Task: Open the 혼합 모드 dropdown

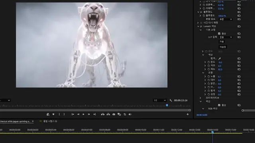Action: pos(226,19)
